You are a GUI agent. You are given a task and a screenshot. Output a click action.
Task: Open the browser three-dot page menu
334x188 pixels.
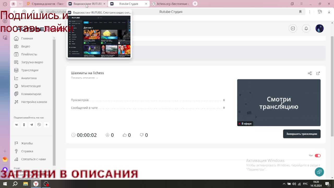coord(309,12)
